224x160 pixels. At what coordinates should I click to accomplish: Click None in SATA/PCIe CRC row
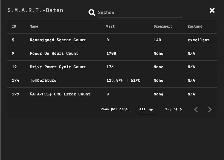pos(158,94)
